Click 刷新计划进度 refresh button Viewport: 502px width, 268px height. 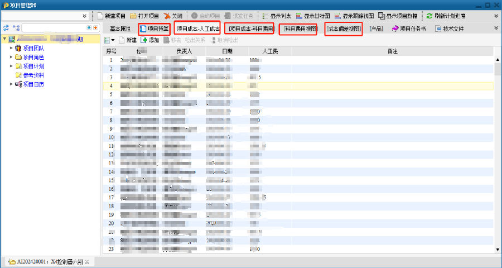(x=446, y=16)
